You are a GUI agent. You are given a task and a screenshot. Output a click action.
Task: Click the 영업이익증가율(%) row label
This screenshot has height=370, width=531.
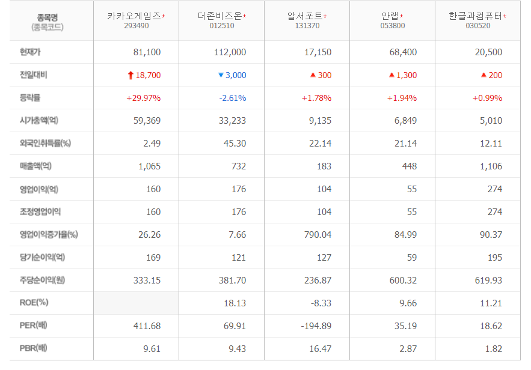pyautogui.click(x=49, y=234)
